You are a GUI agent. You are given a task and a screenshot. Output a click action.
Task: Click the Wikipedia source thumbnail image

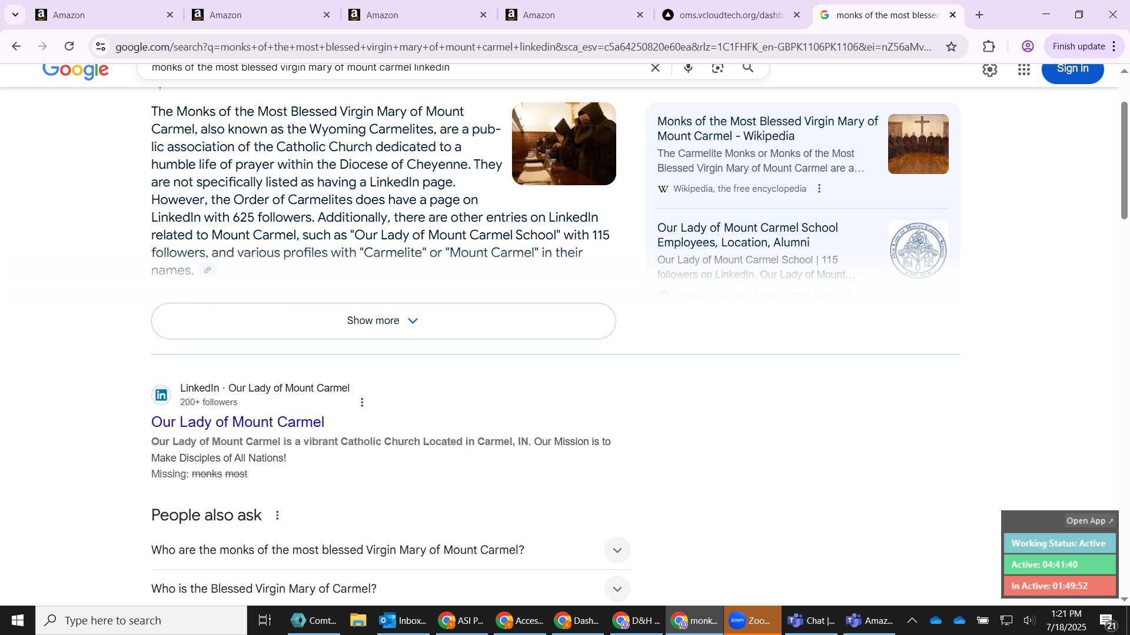tap(918, 144)
